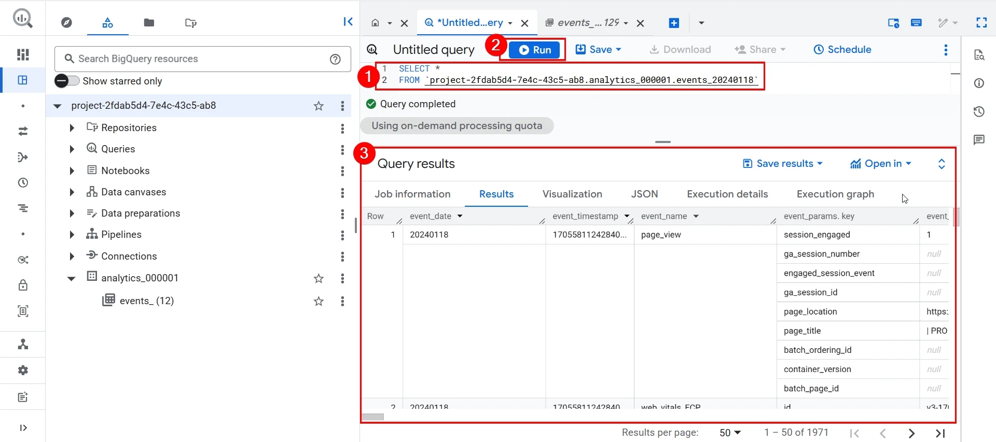Click horizontal scrollbar in results table
The height and width of the screenshot is (442, 996).
(x=373, y=417)
